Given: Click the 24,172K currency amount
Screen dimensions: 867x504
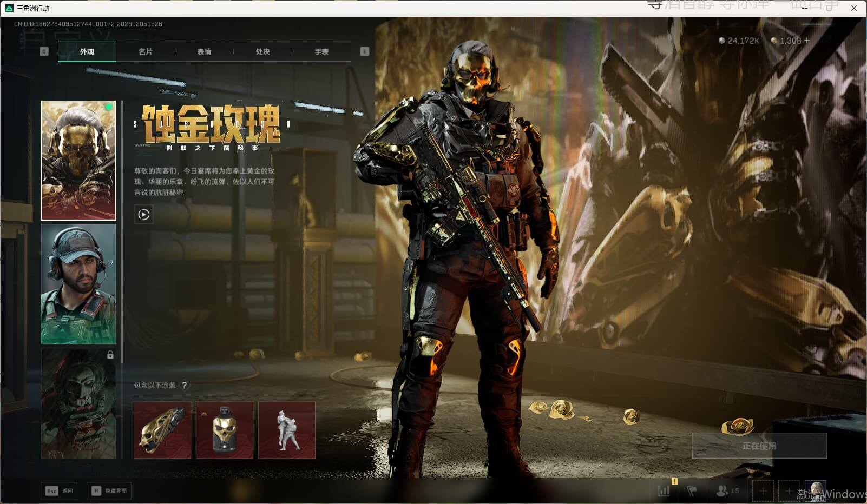Looking at the screenshot, I should (x=743, y=41).
